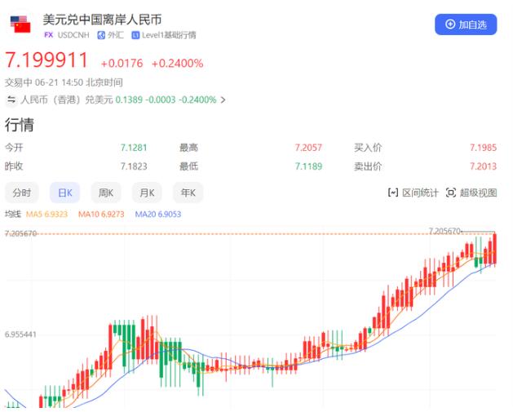This screenshot has height=412, width=513.
Task: Click the 6.955441 axis label on chart
Action: [x=20, y=334]
